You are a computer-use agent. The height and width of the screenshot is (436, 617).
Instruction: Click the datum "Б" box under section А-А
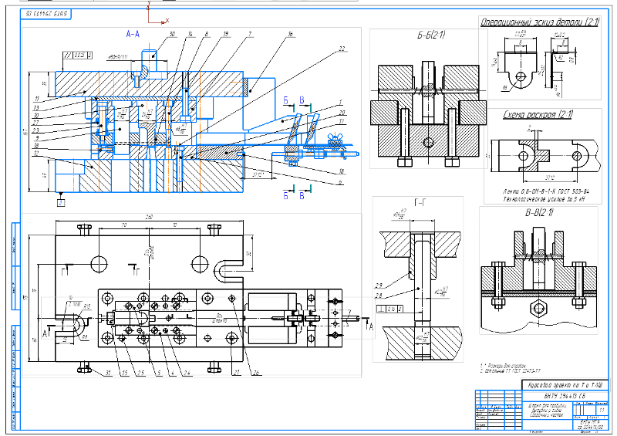61,203
